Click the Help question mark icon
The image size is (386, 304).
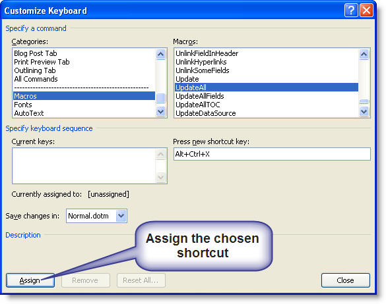pos(351,11)
